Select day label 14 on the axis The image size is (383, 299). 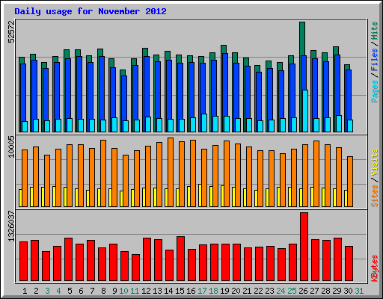tap(168, 291)
